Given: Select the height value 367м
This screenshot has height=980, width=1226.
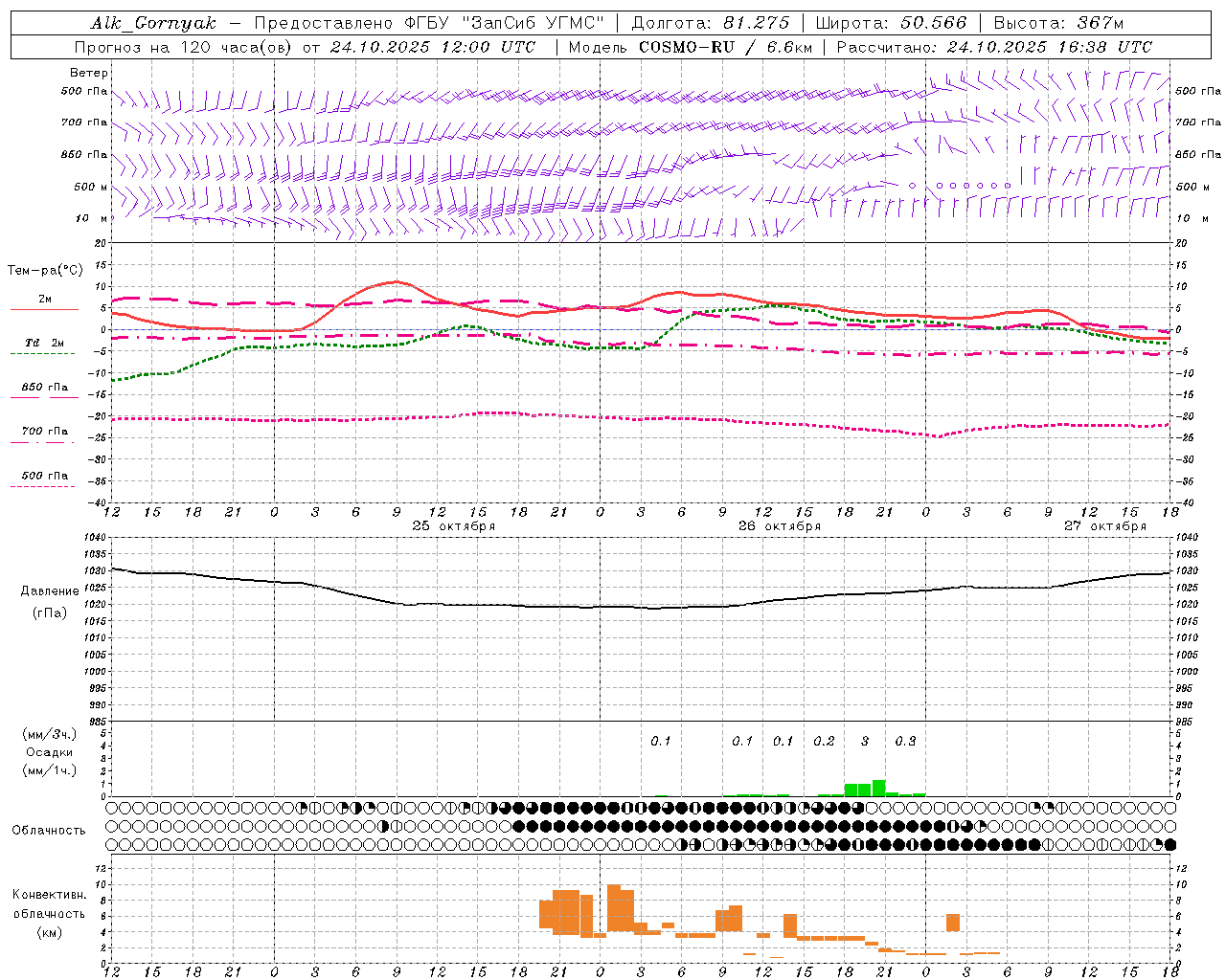Looking at the screenshot, I should (x=1100, y=23).
